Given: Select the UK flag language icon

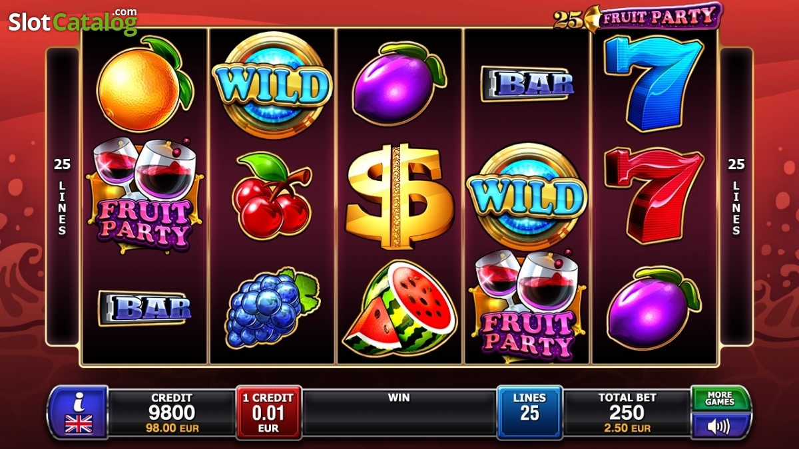Looking at the screenshot, I should 78,424.
